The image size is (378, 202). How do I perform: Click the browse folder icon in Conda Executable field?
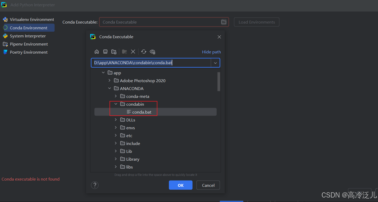click(x=224, y=22)
